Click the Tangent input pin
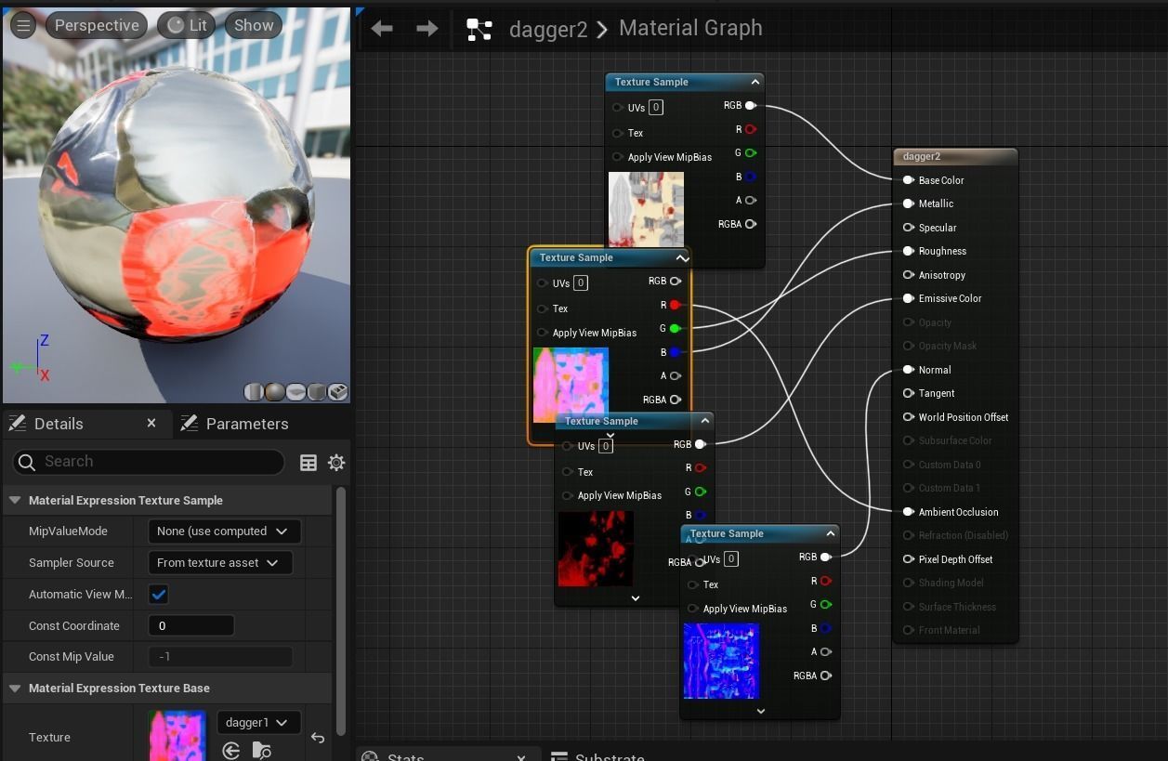 coord(909,393)
